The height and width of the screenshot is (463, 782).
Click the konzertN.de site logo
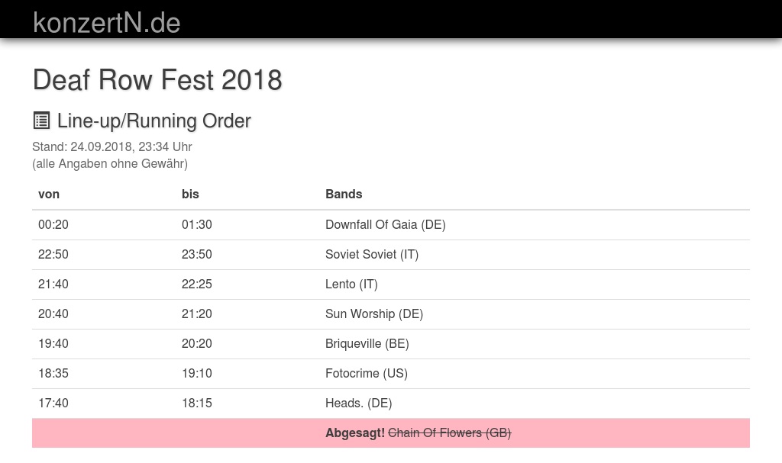[106, 22]
